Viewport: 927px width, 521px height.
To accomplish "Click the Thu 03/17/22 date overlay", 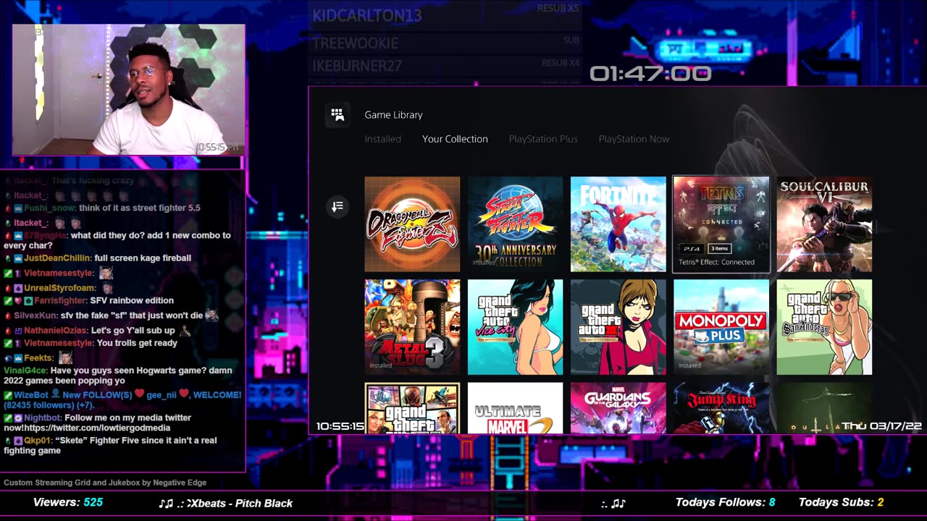I will (x=883, y=426).
